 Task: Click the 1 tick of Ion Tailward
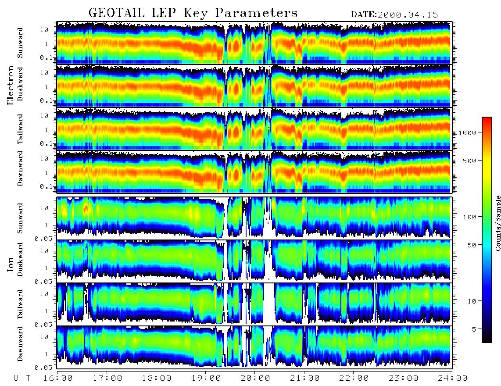point(47,311)
